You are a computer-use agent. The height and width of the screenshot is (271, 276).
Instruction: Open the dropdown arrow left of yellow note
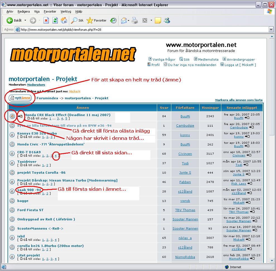click(151, 20)
